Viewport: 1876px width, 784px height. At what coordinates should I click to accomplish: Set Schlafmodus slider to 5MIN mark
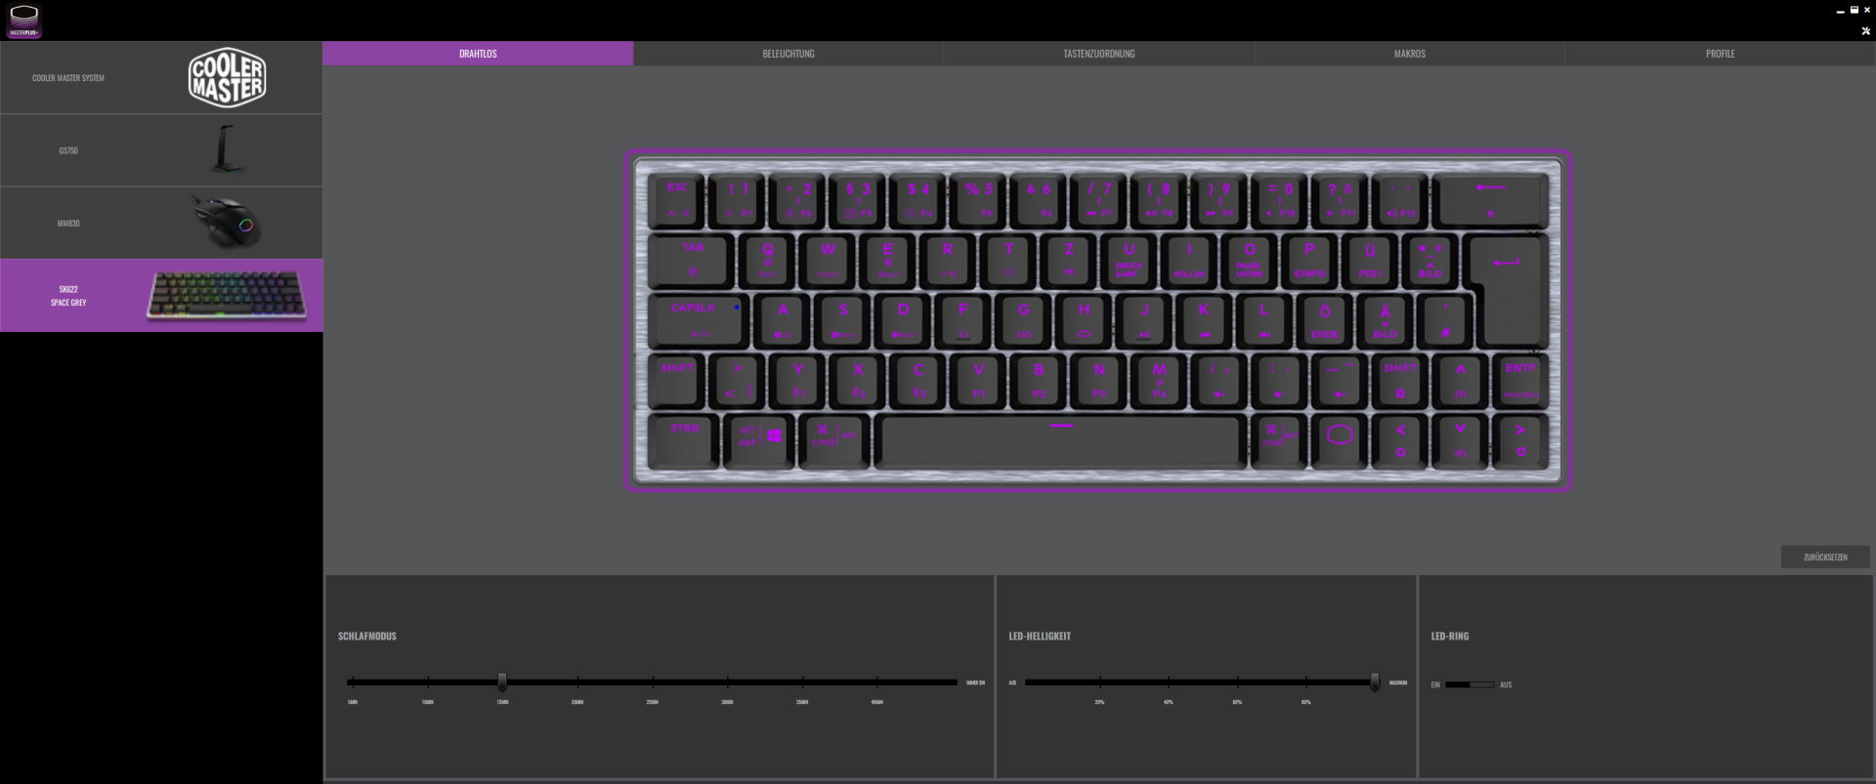click(x=352, y=681)
